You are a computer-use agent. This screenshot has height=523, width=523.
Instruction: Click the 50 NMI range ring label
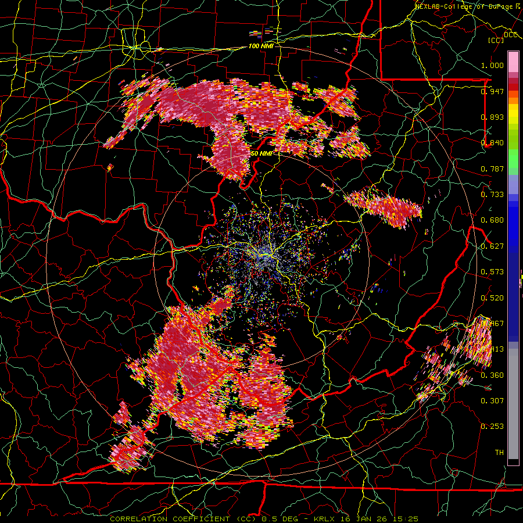[x=261, y=154]
